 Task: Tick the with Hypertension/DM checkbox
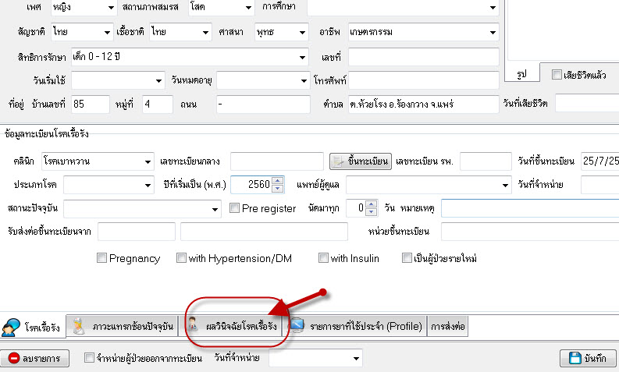click(x=181, y=258)
